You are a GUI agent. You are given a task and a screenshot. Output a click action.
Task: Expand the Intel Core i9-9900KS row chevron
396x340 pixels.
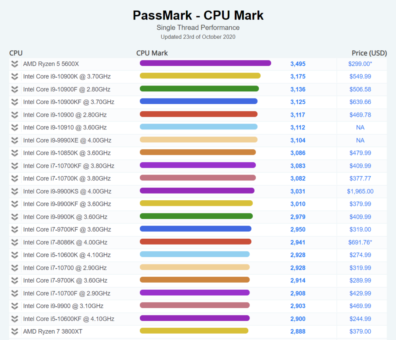(x=15, y=191)
